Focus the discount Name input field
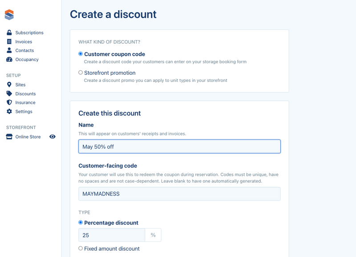356x257 pixels. [x=179, y=147]
